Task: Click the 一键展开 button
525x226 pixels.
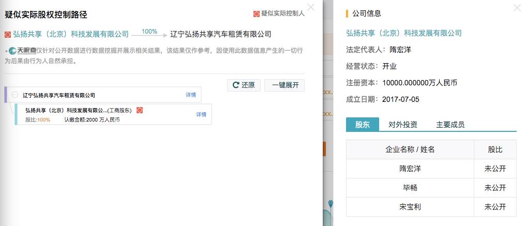Action: pyautogui.click(x=284, y=85)
